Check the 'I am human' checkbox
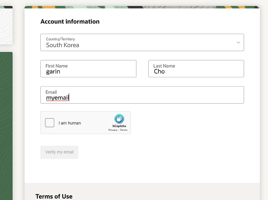268x200 pixels. point(50,122)
